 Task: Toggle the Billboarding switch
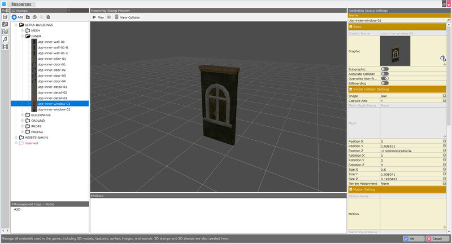click(x=385, y=83)
